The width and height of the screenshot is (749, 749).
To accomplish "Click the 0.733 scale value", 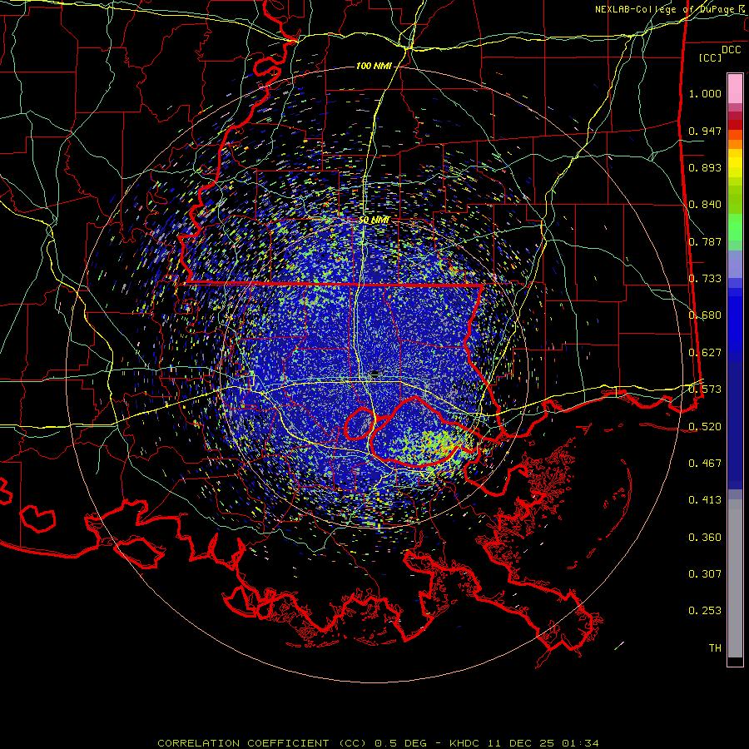I will [705, 279].
